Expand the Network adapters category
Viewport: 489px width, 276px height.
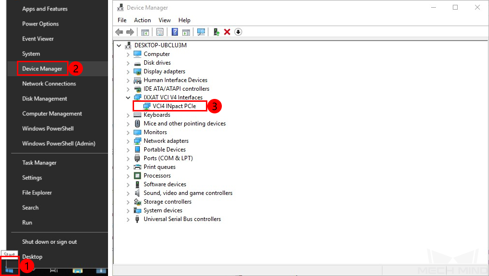pos(128,141)
